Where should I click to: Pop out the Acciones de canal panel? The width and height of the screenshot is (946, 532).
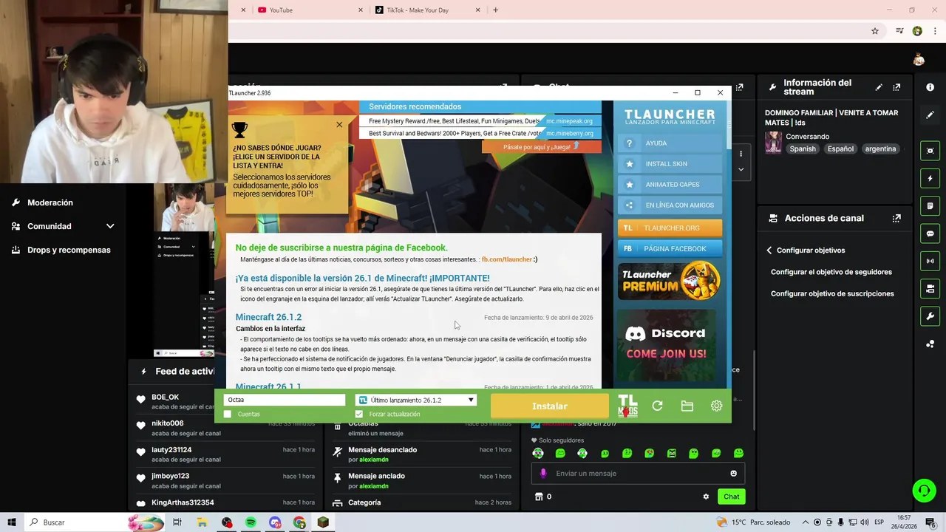(x=896, y=218)
